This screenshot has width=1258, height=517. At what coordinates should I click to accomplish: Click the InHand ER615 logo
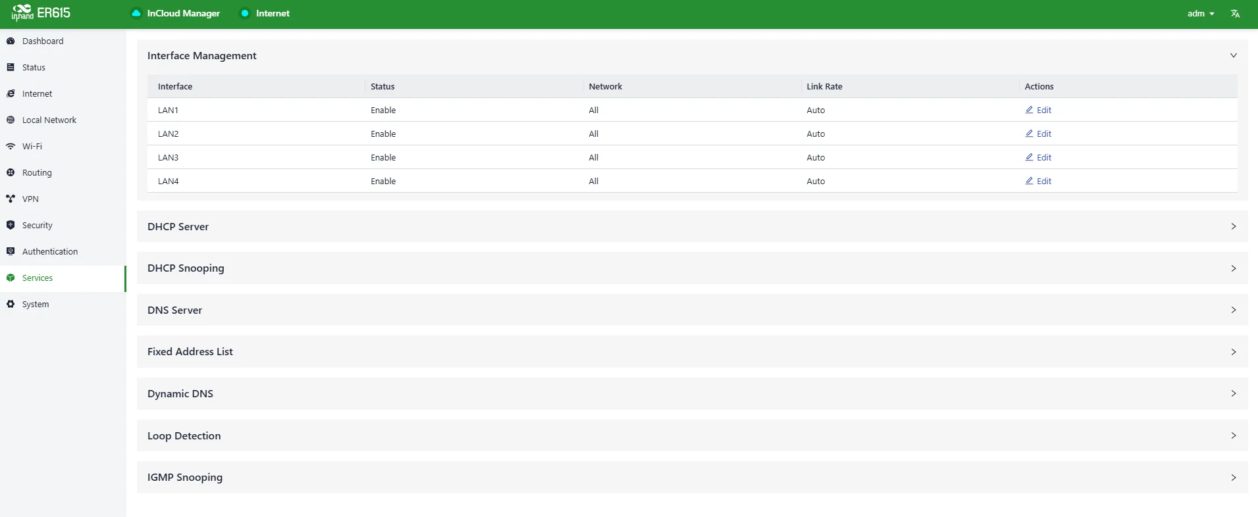[x=41, y=12]
